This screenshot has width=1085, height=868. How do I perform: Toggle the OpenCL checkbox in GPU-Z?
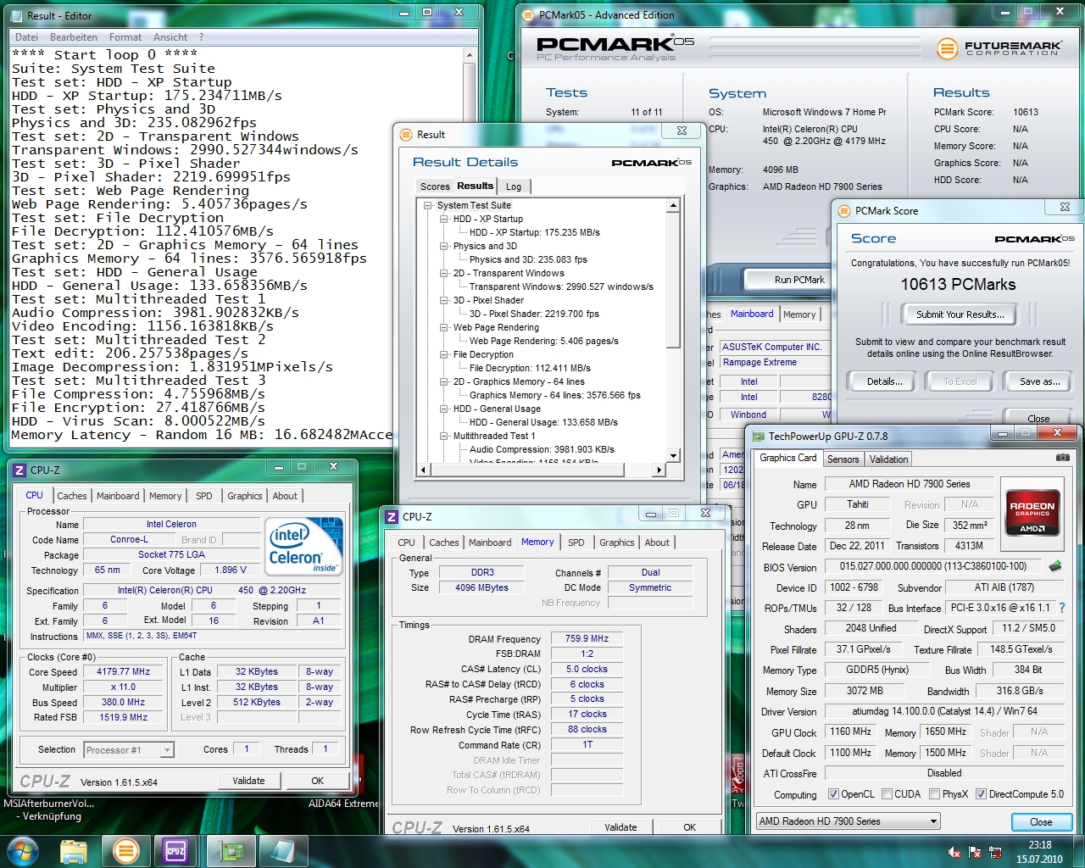point(833,794)
